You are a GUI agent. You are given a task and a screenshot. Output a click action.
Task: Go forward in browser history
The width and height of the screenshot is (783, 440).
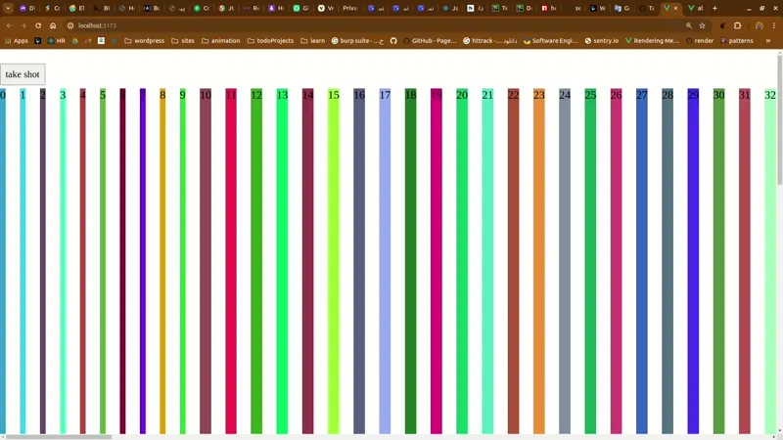point(23,25)
